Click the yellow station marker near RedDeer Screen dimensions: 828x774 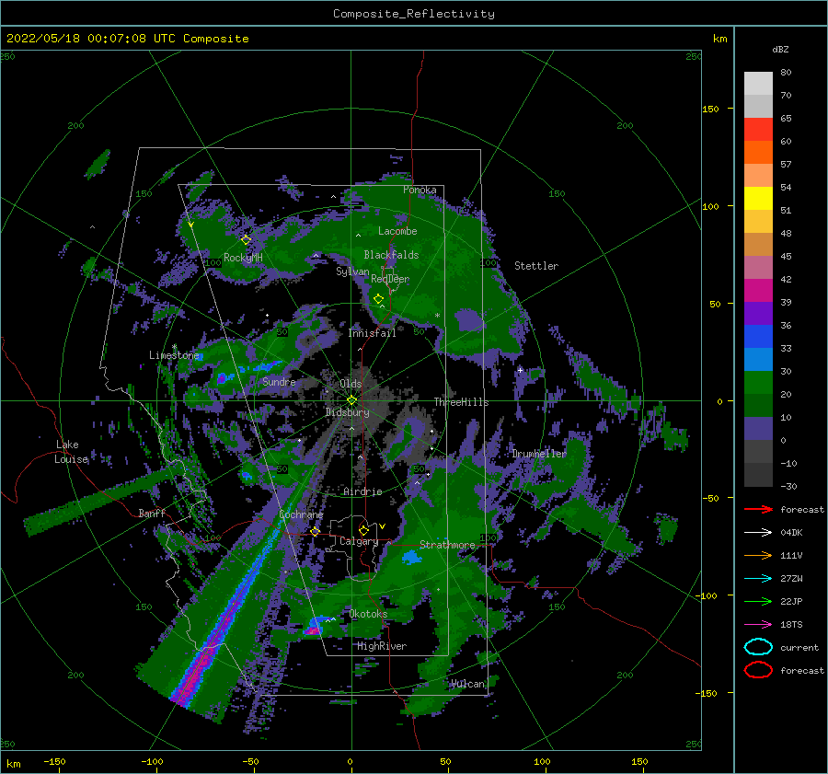click(378, 299)
